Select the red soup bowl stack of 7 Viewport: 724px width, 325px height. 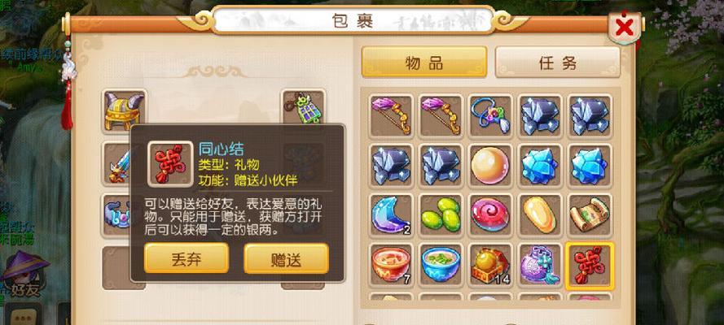pyautogui.click(x=391, y=265)
